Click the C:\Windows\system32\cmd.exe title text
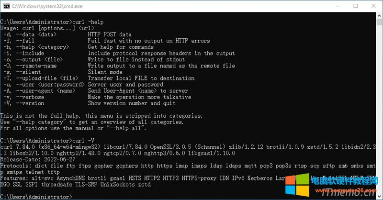The height and width of the screenshot is (200, 383). [x=40, y=6]
